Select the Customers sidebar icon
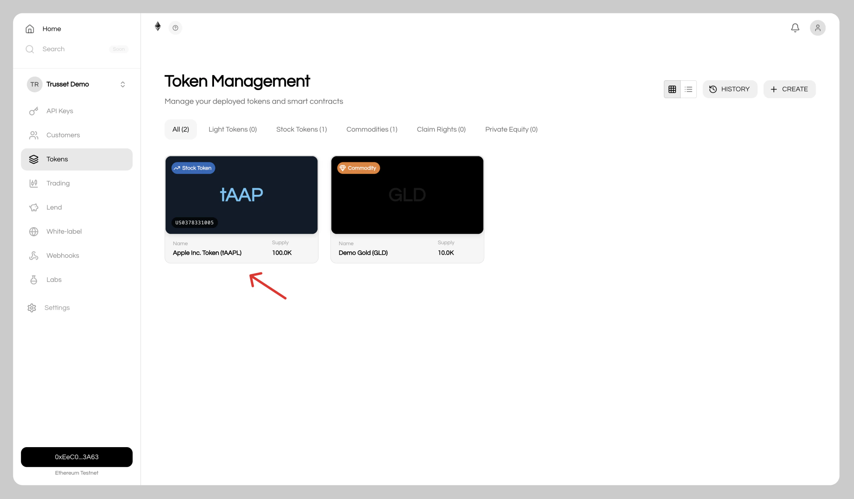854x499 pixels. pos(33,135)
